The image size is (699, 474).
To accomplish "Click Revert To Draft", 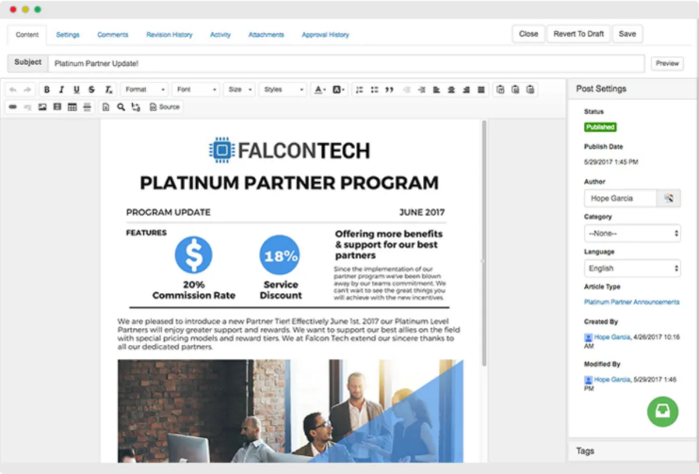I will 578,34.
